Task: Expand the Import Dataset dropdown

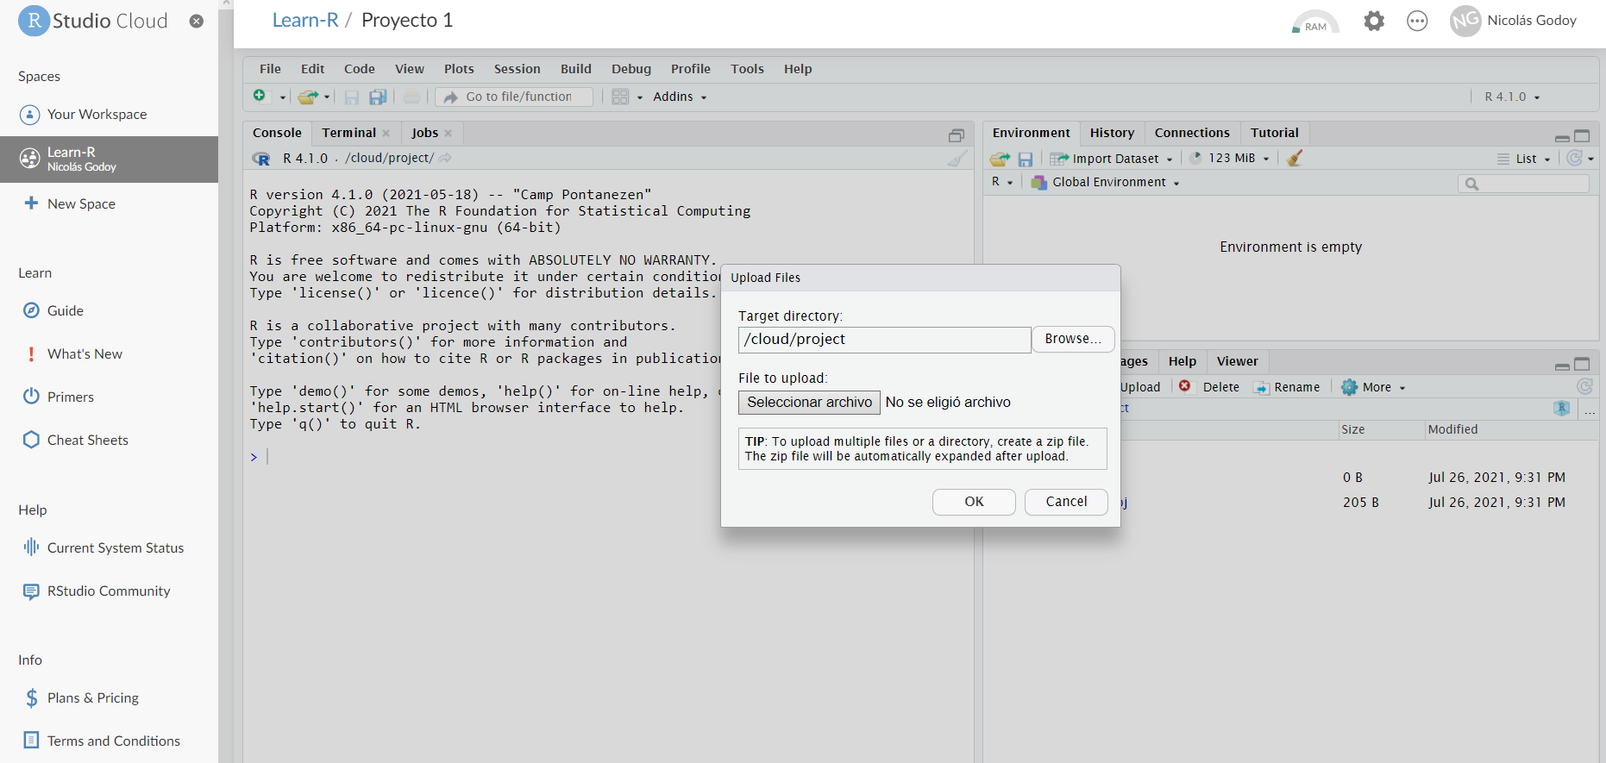Action: pyautogui.click(x=1114, y=159)
